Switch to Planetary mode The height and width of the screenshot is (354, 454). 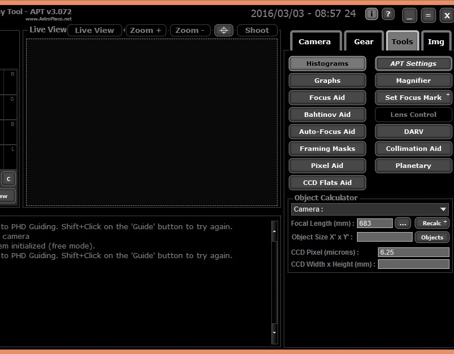tap(413, 166)
